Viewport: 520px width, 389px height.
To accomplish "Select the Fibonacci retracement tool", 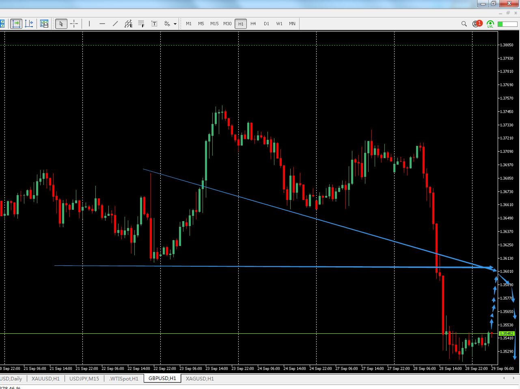I will click(x=141, y=24).
